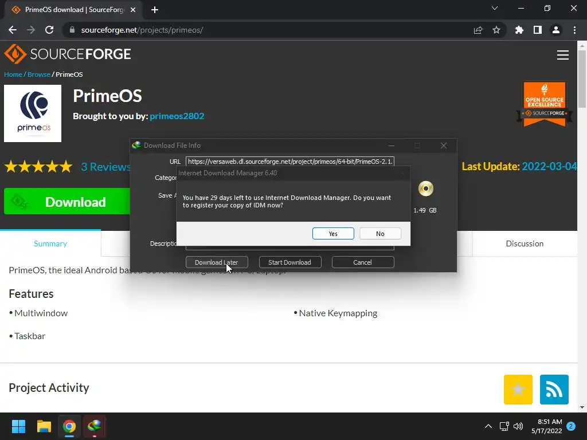Open the 3 Reviews link
Image resolution: width=587 pixels, height=440 pixels.
point(105,167)
